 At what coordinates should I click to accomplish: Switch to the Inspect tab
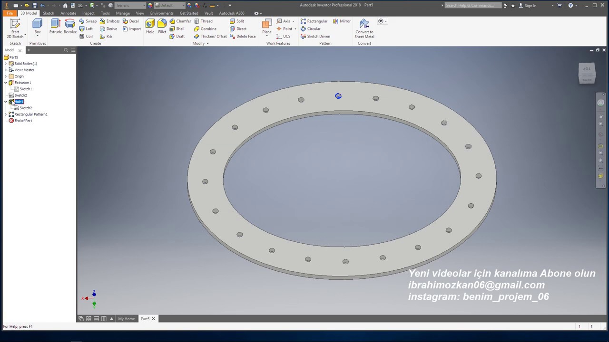88,13
